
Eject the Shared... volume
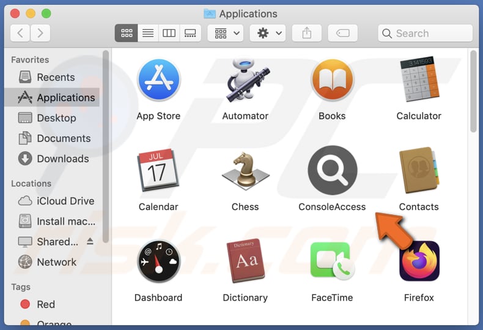click(90, 241)
